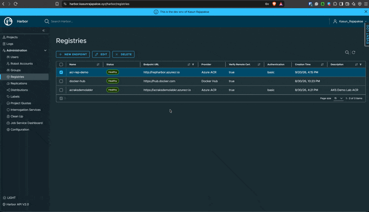Image resolution: width=369 pixels, height=212 pixels.
Task: Collapse the Administration menu section
Action: [45, 50]
